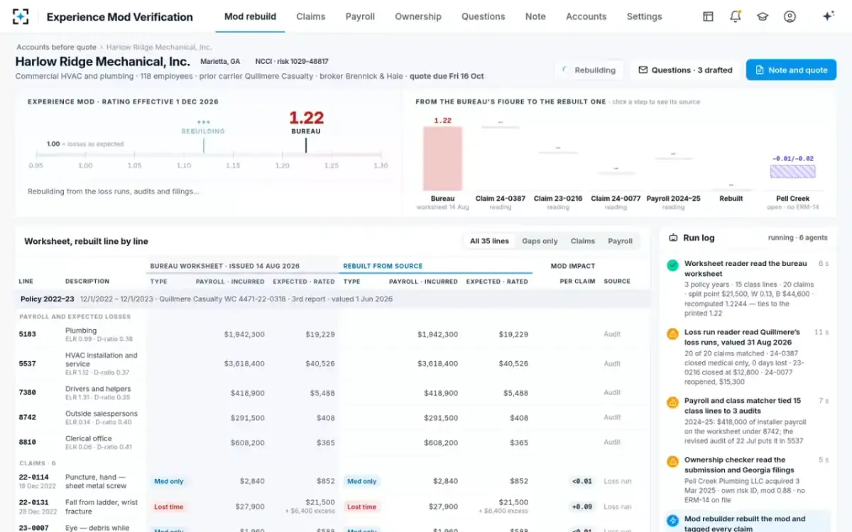Go to the Questions tab
This screenshot has width=852, height=532.
coord(484,16)
